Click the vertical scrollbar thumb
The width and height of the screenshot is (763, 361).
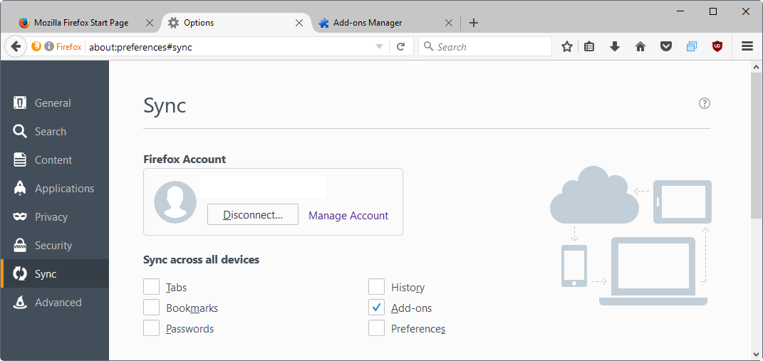756,146
